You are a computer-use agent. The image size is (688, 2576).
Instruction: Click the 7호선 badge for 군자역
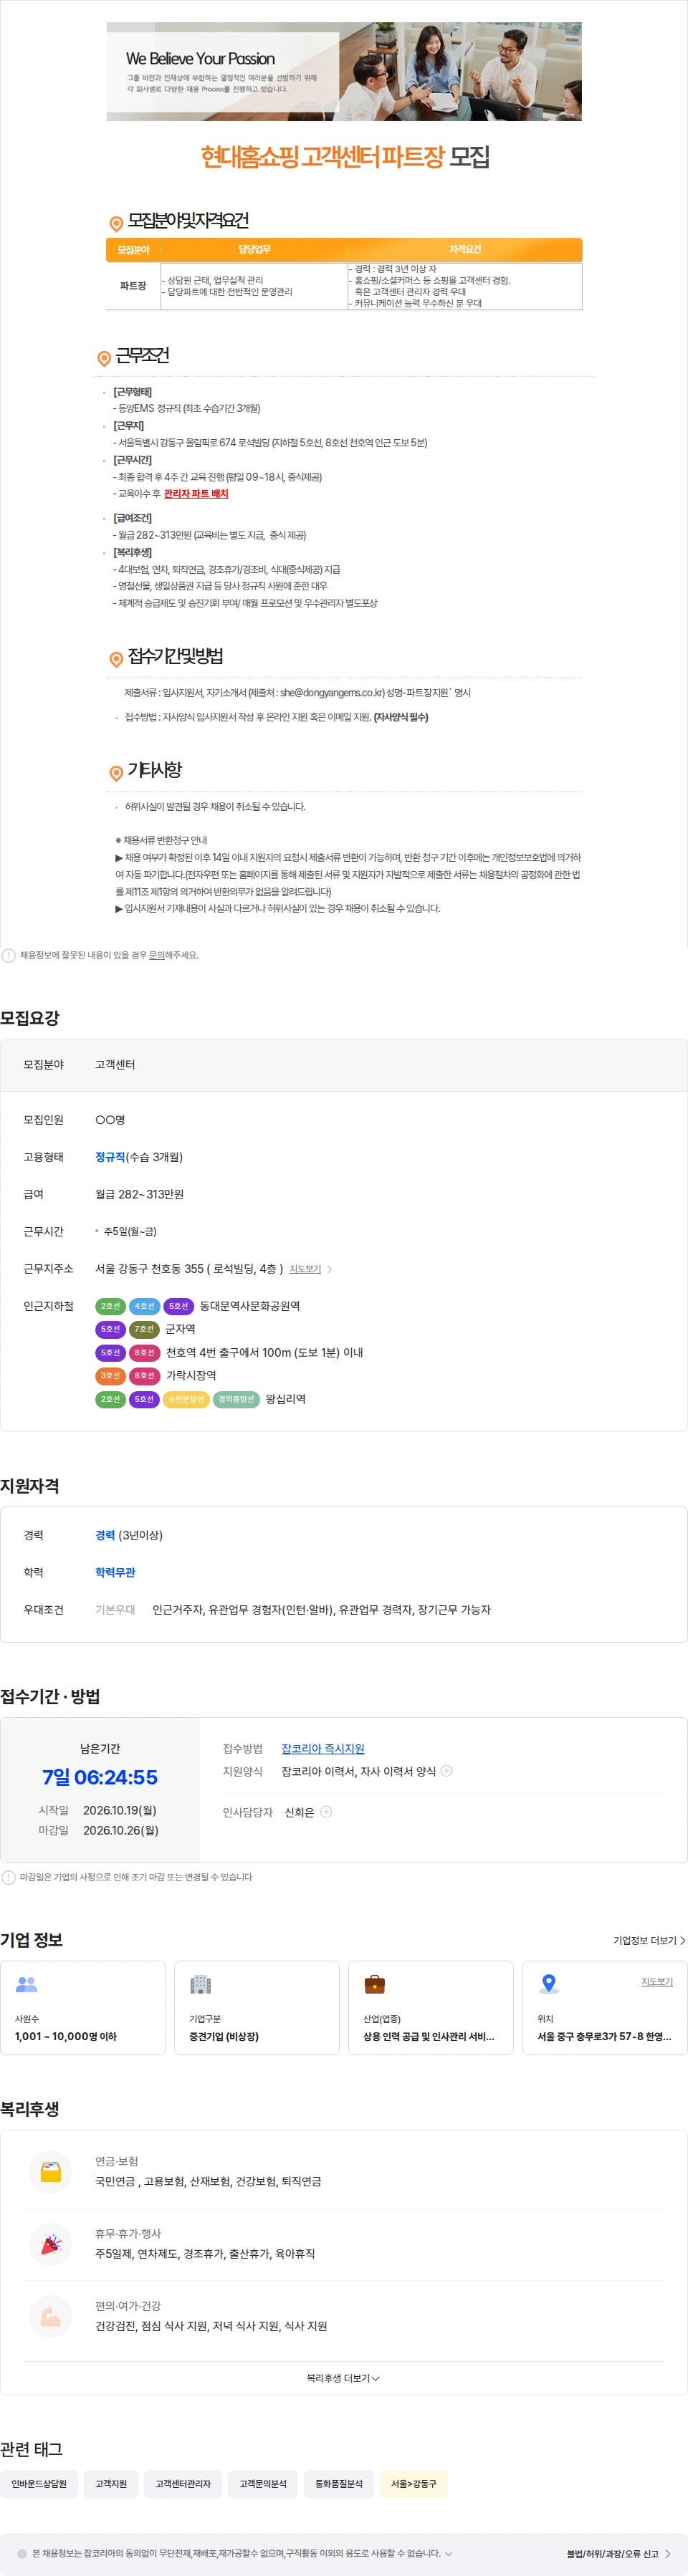pos(144,1329)
